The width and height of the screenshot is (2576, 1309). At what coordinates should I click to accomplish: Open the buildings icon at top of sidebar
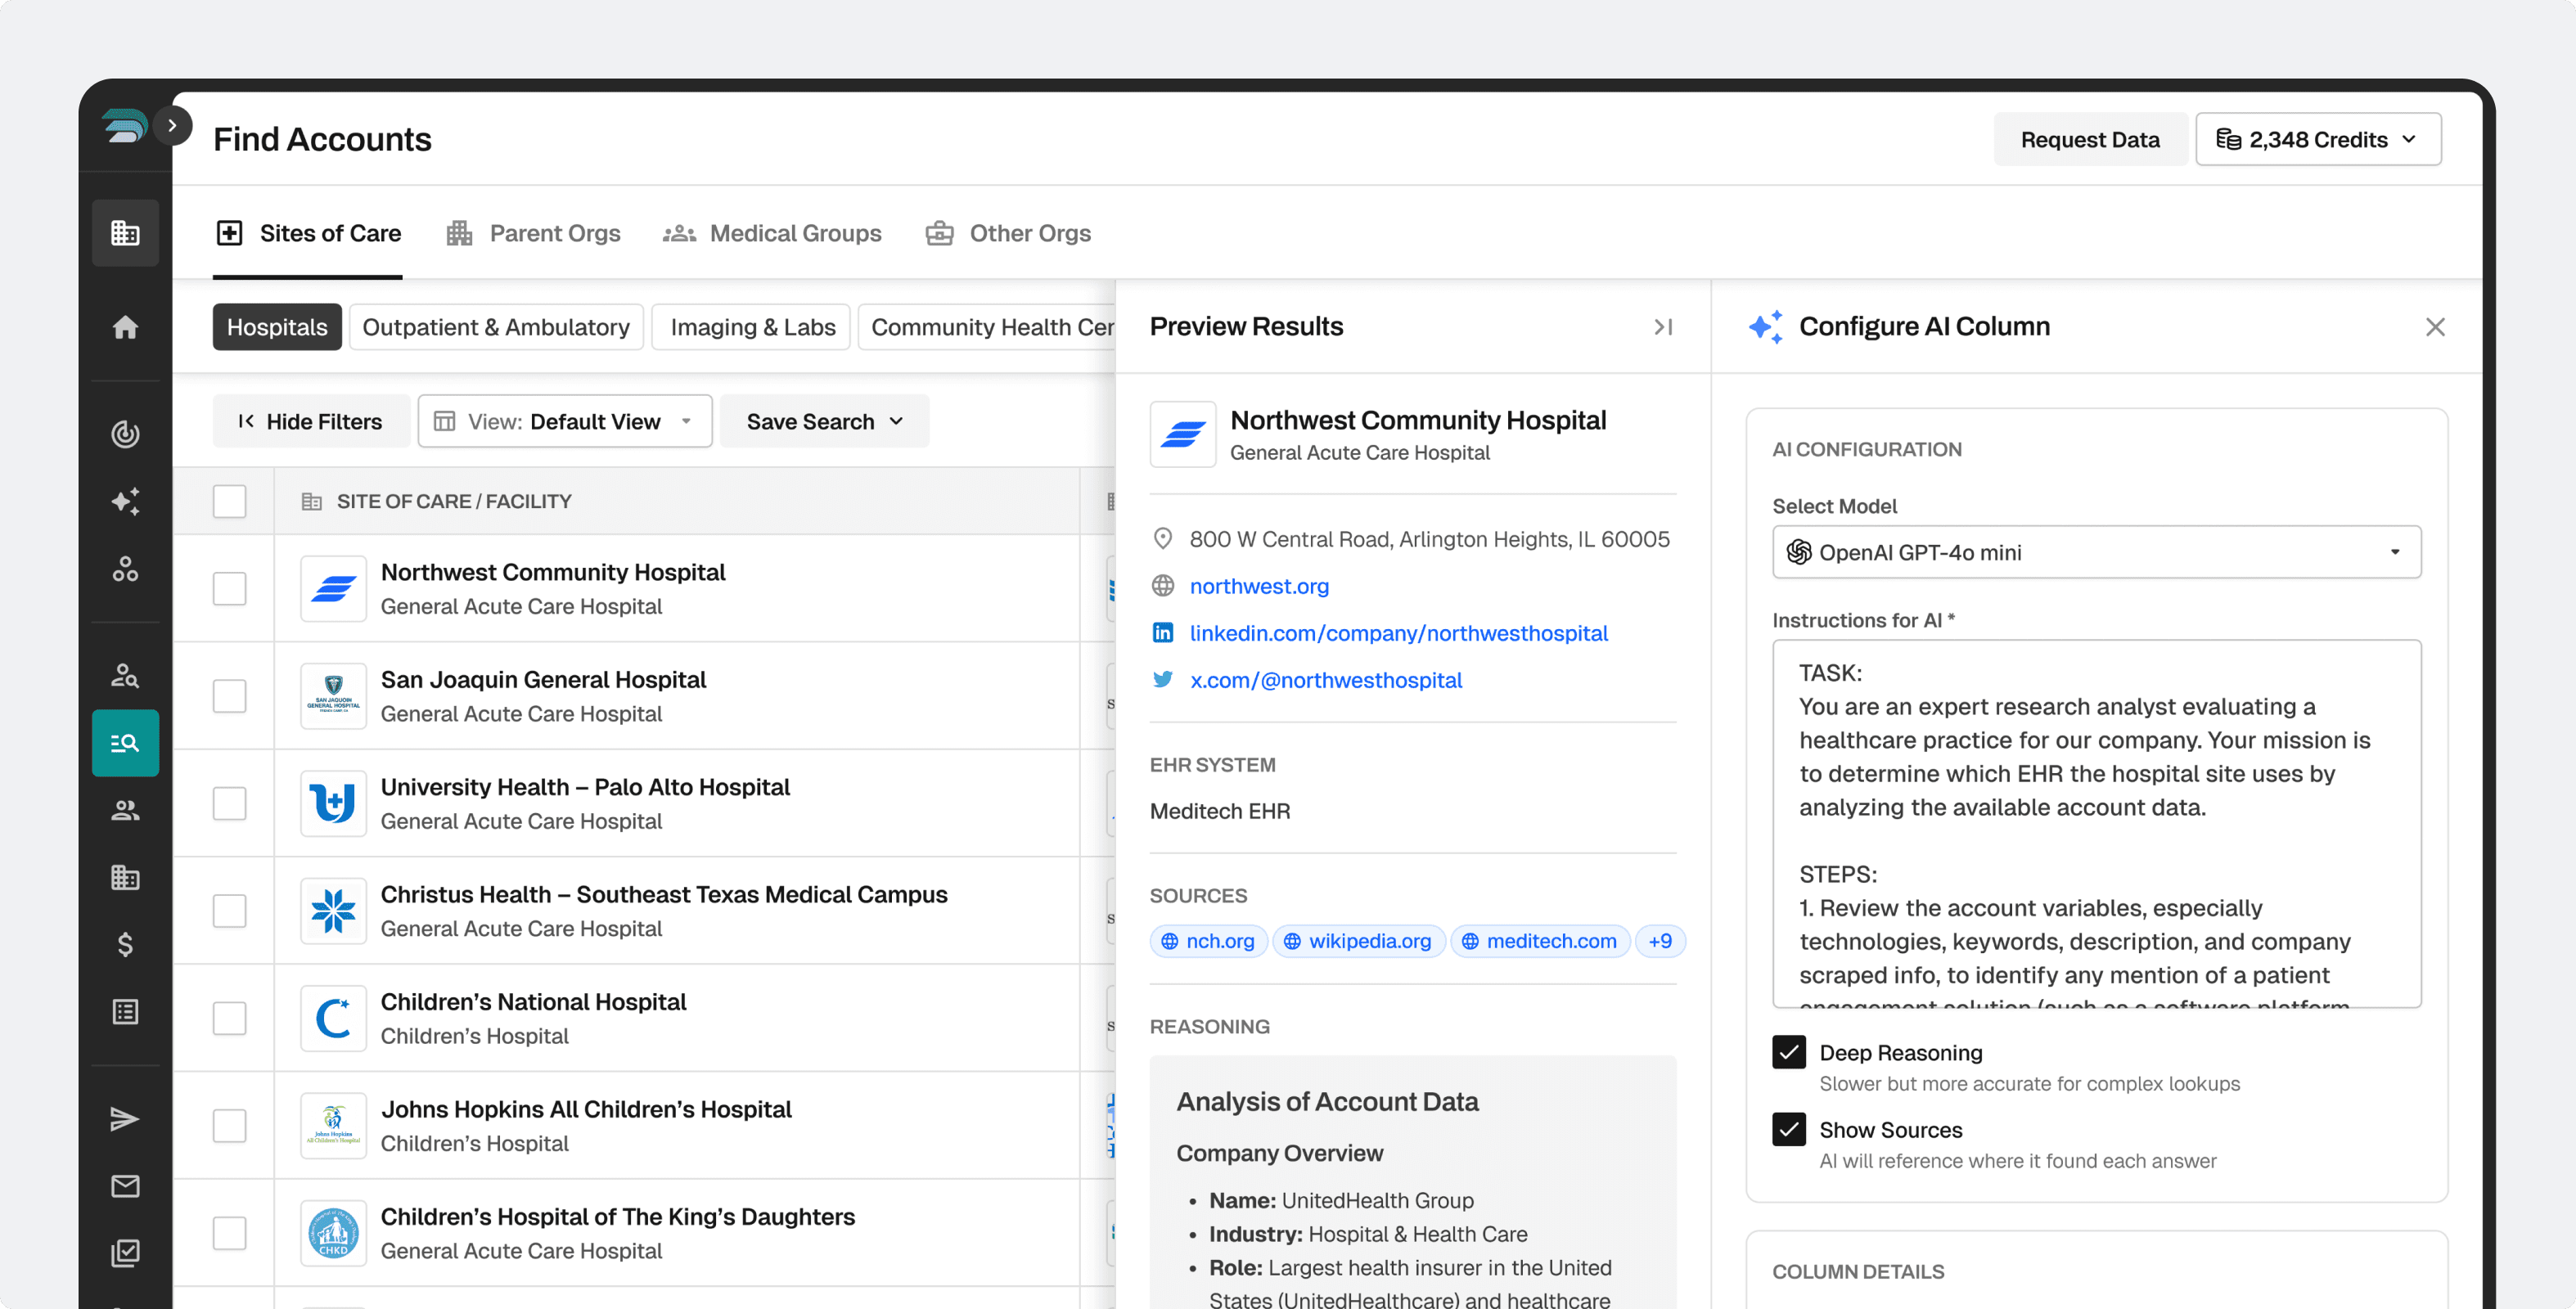pos(125,233)
